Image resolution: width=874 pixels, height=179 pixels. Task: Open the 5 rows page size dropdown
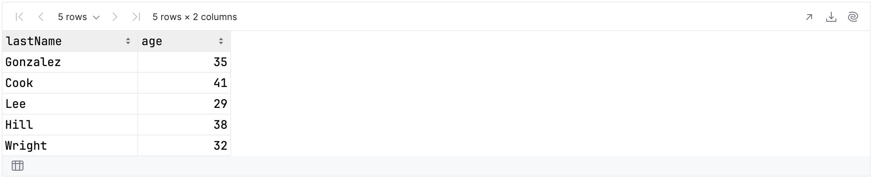(x=79, y=17)
